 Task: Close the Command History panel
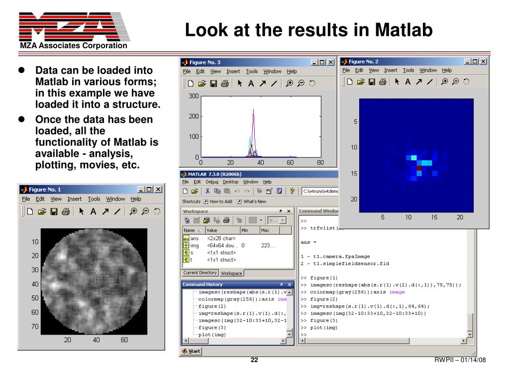click(x=290, y=284)
